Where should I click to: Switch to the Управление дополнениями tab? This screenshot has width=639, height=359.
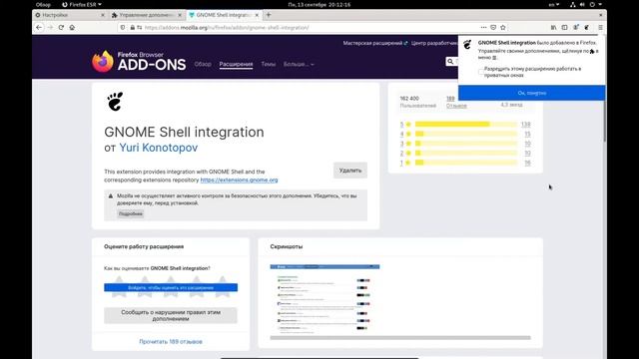(x=146, y=15)
